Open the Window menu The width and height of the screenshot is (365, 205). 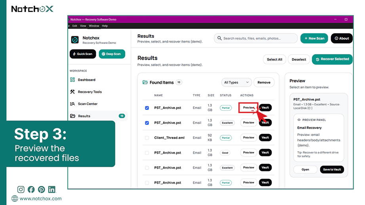pos(94,26)
